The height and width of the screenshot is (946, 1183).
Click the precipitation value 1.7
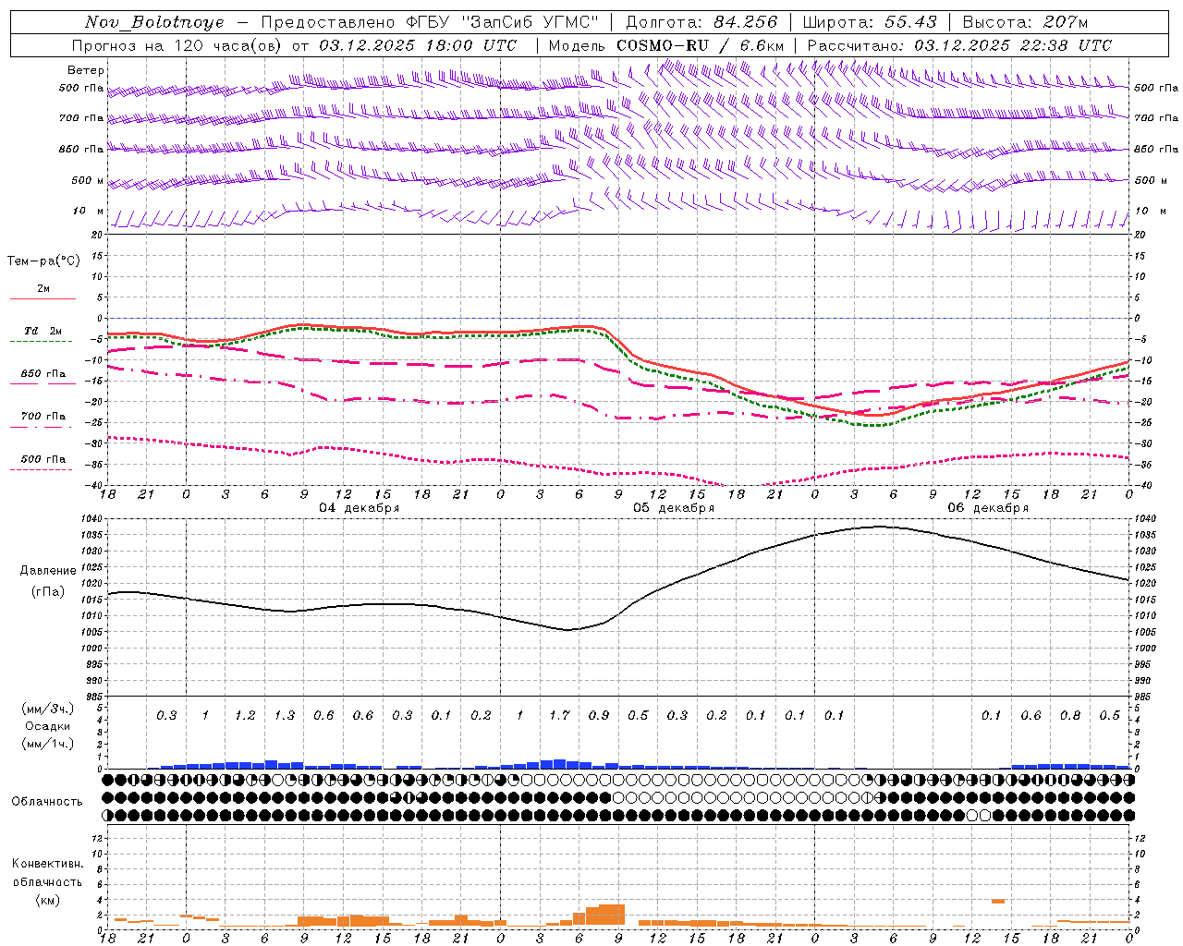tap(559, 715)
